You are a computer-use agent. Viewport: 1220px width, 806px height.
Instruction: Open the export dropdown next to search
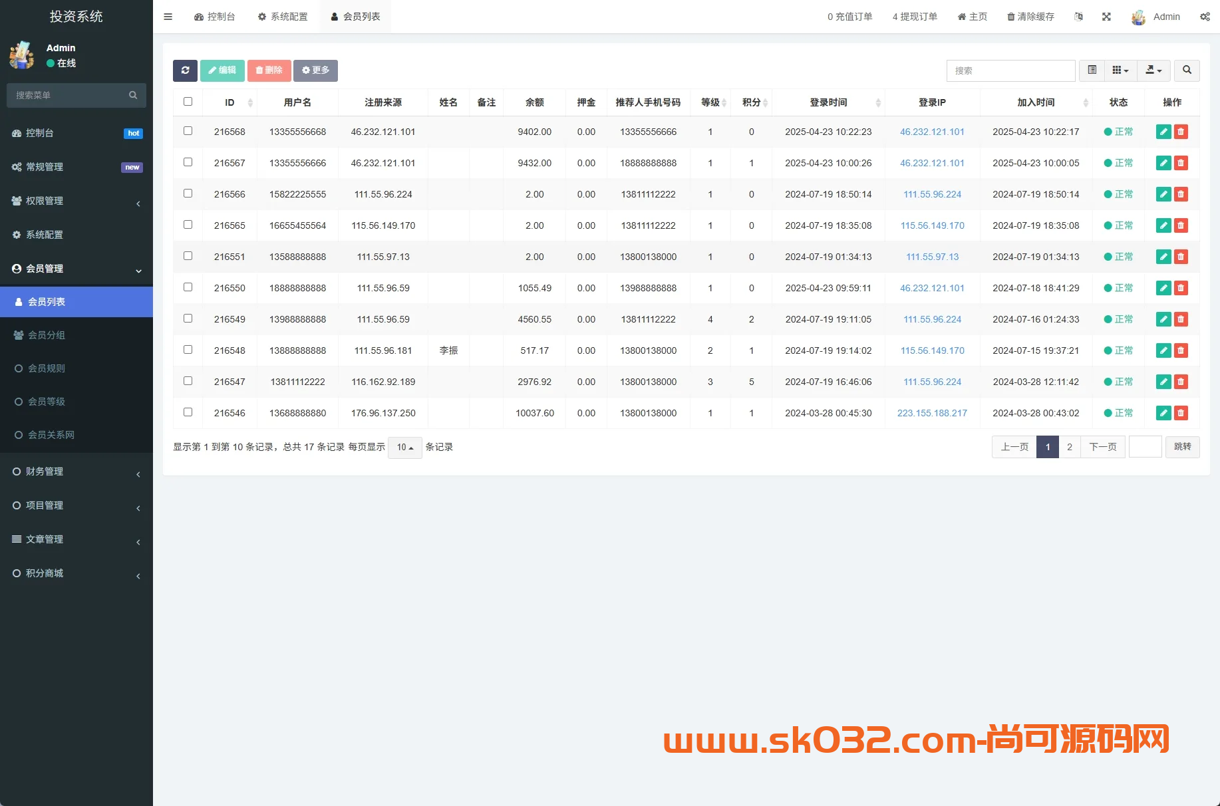(x=1154, y=70)
